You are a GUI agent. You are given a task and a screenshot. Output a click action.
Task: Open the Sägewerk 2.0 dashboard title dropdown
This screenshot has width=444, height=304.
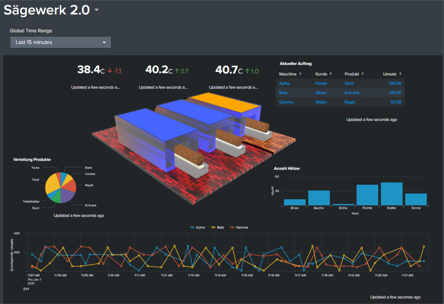click(97, 10)
